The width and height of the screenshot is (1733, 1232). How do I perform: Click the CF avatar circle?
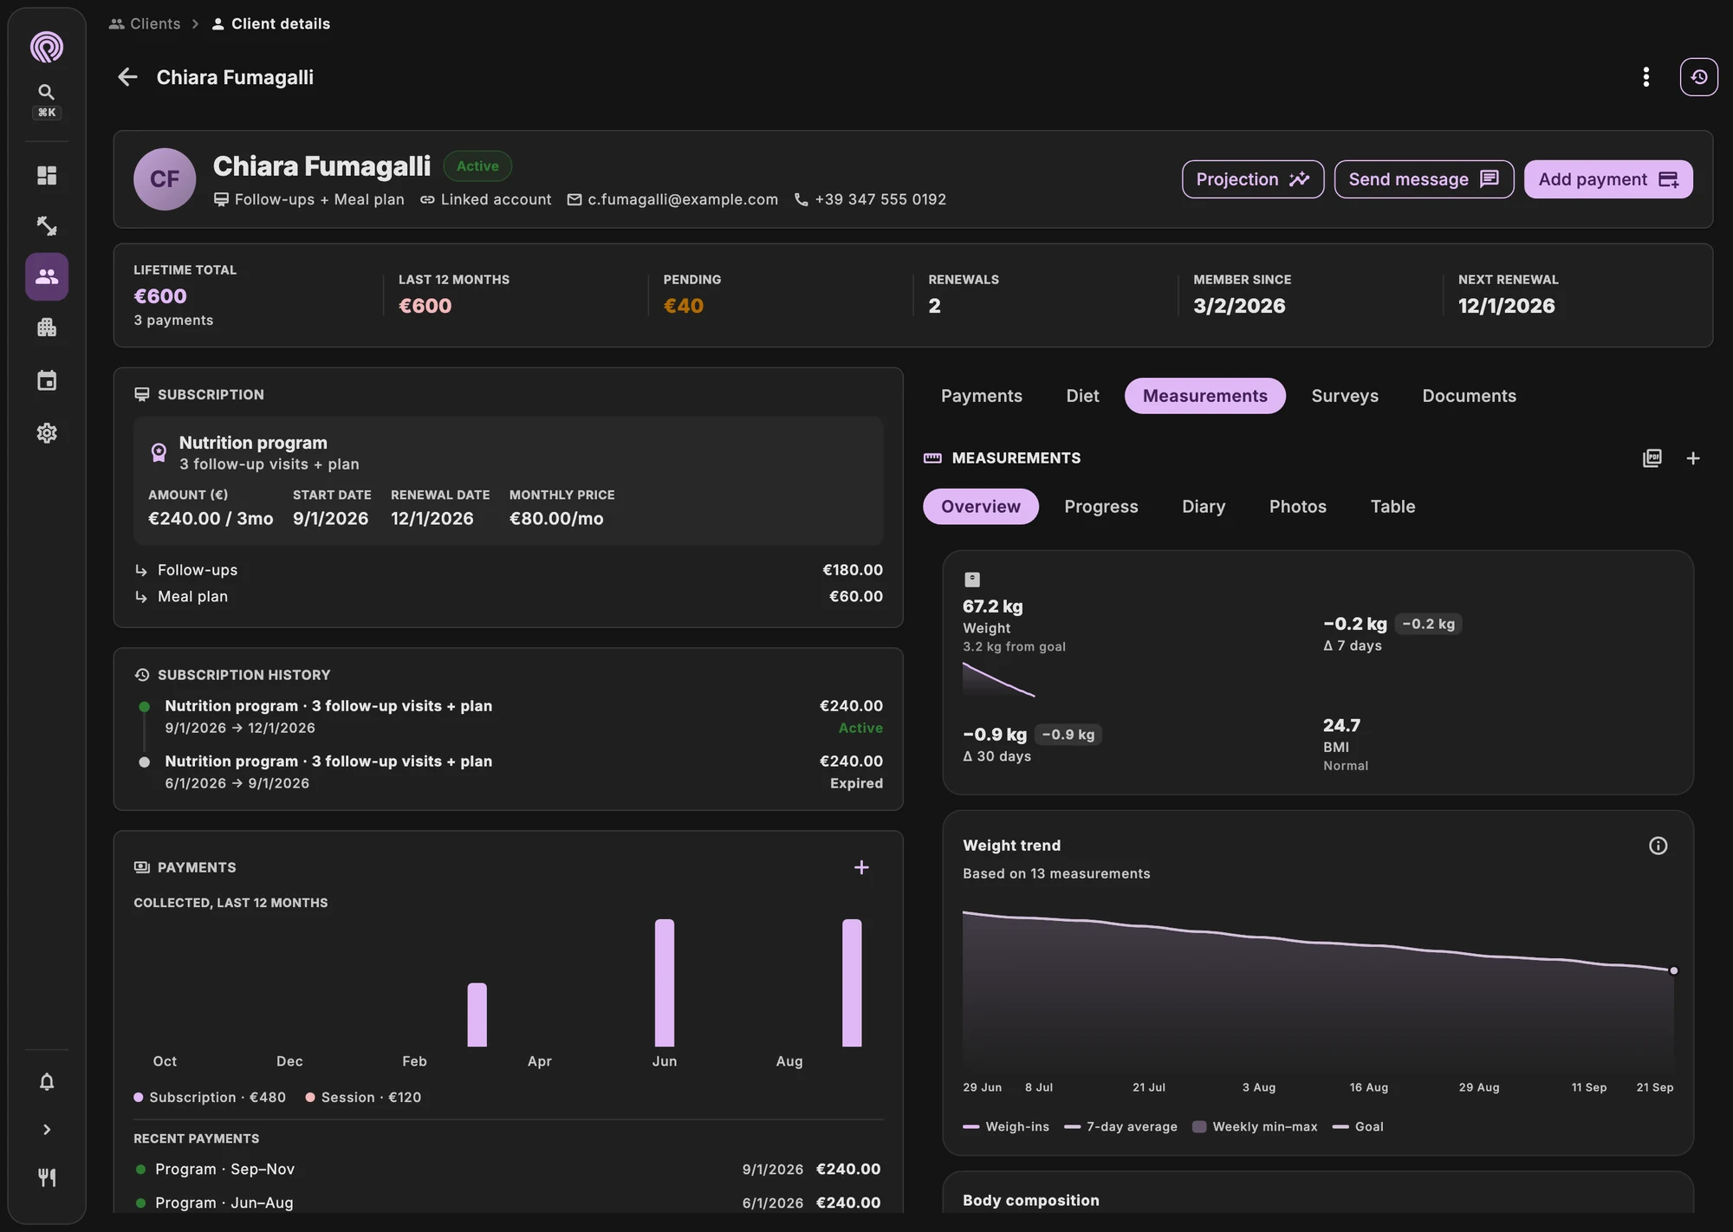(x=165, y=179)
